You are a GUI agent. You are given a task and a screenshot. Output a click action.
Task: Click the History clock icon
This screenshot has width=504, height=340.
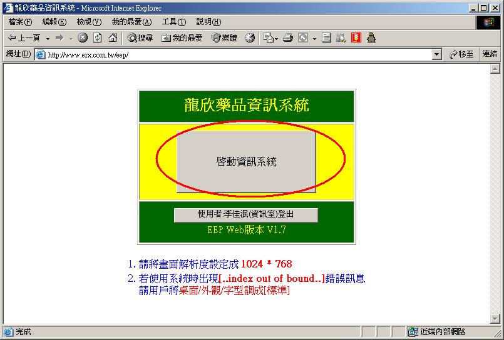click(x=250, y=38)
